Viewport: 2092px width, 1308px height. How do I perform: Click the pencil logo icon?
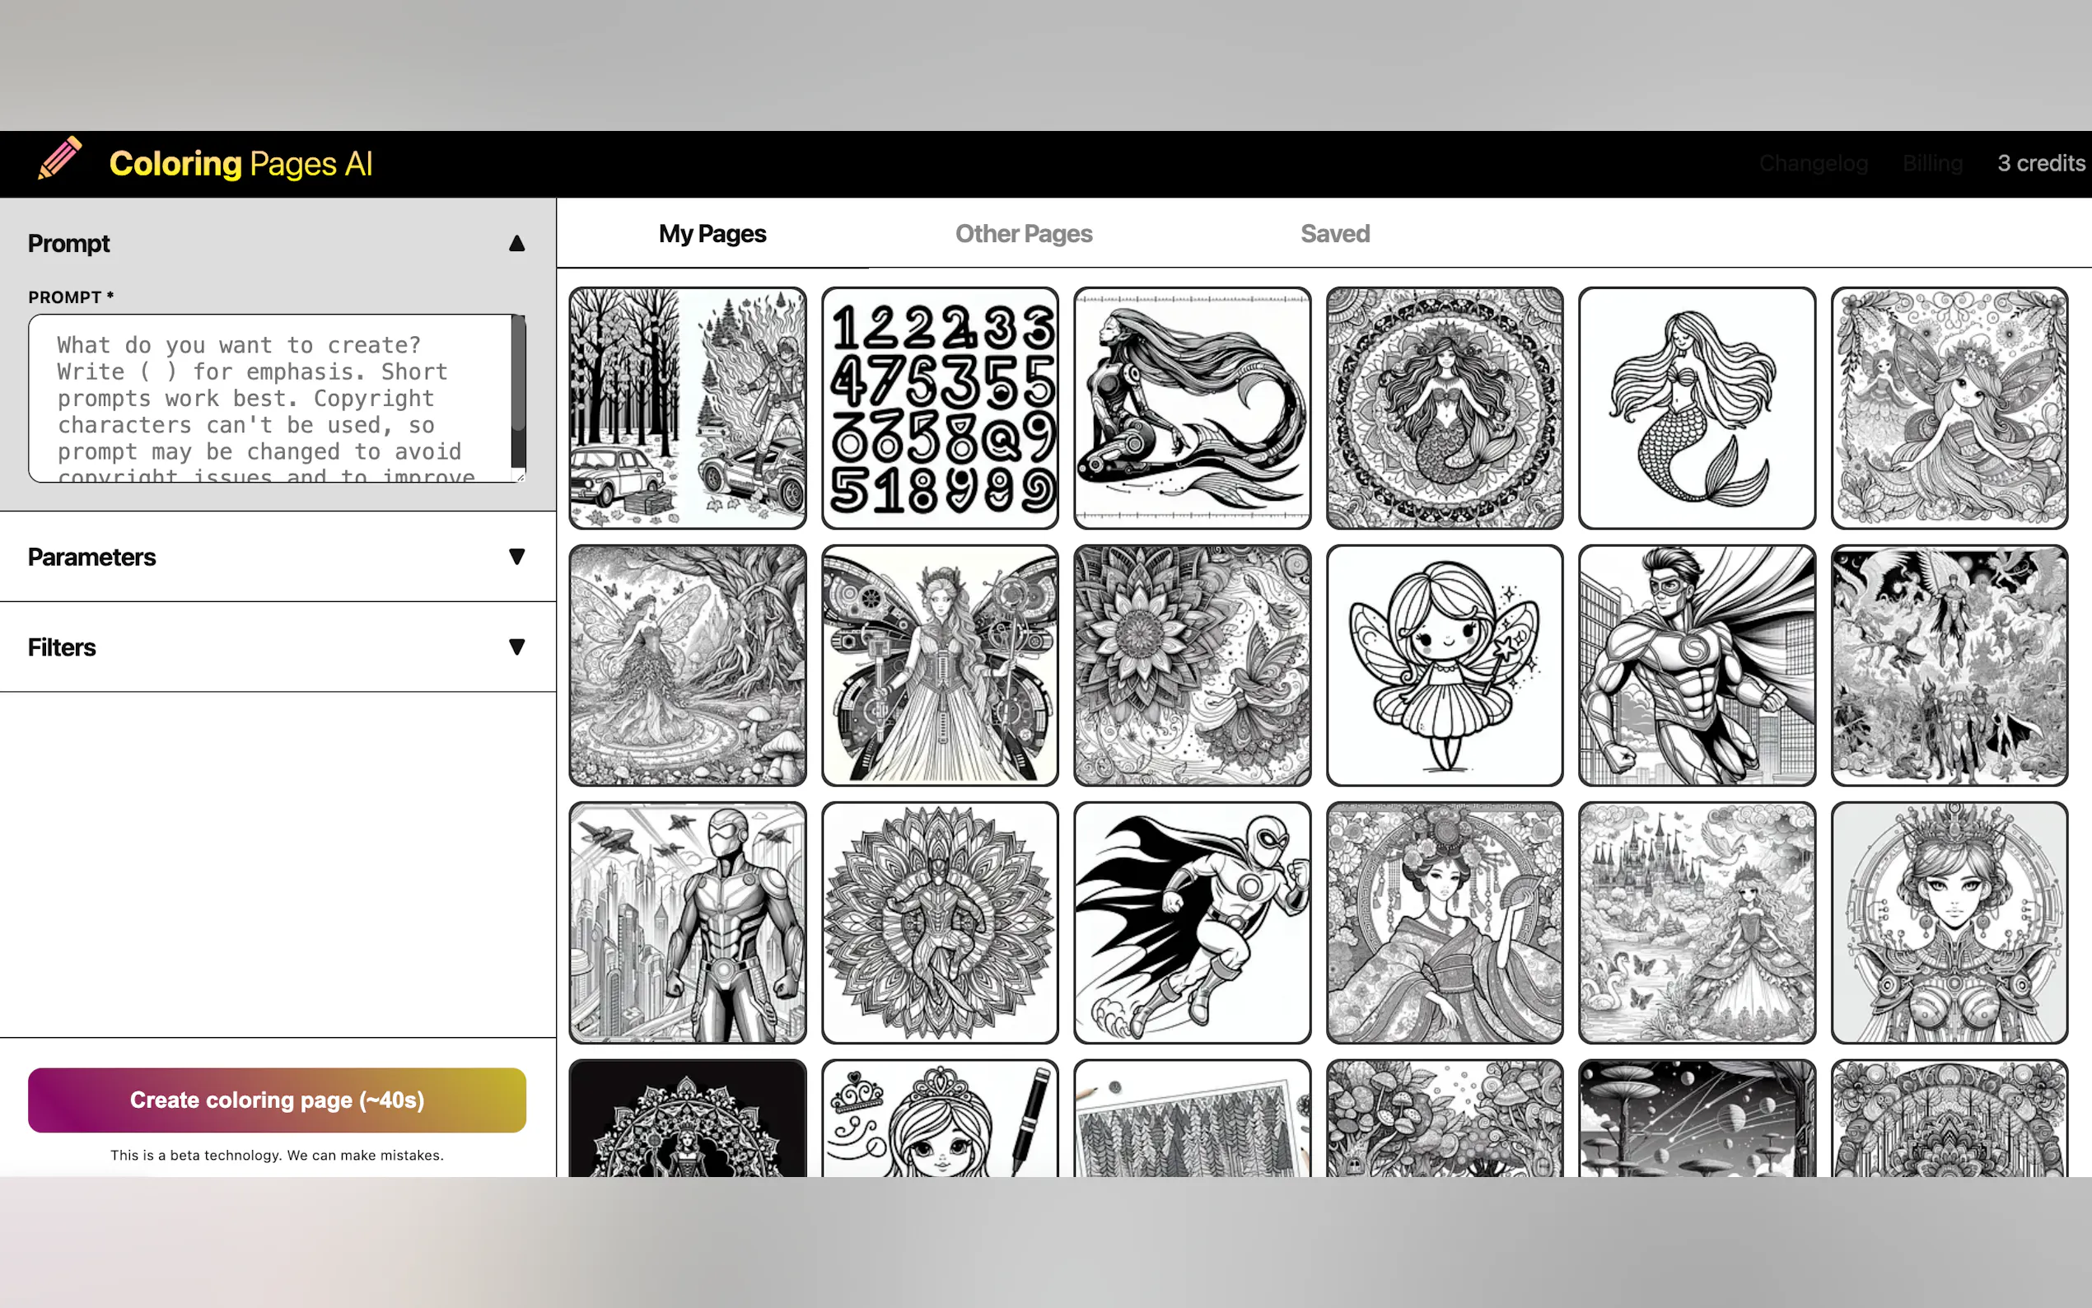pos(59,159)
